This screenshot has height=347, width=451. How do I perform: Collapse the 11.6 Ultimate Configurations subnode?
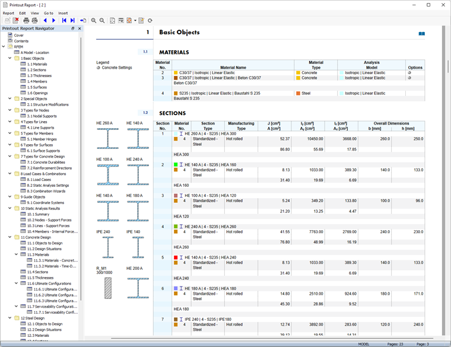point(17,283)
